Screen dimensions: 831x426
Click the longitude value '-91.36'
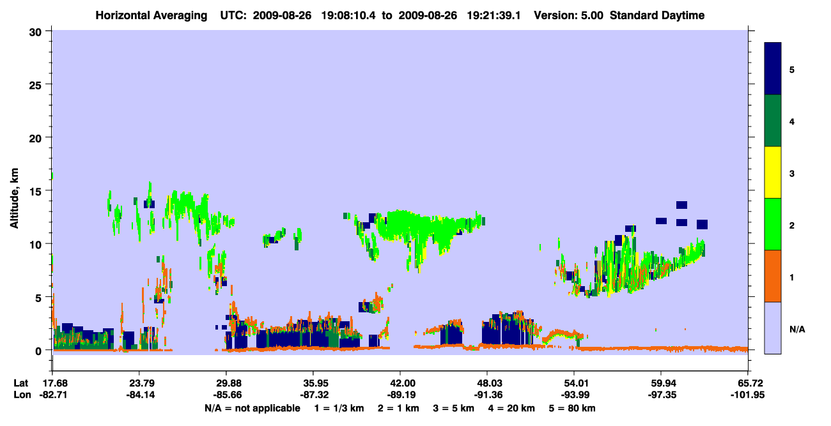point(487,395)
